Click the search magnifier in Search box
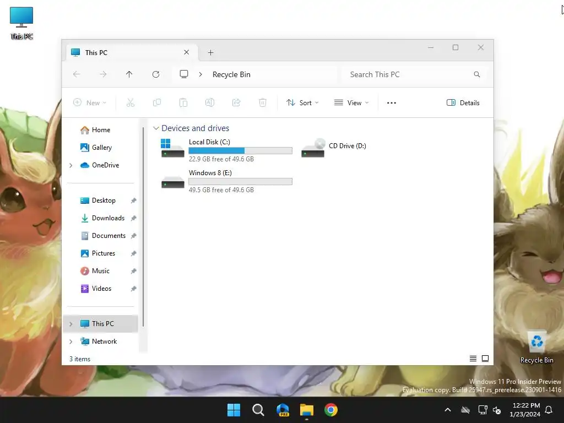This screenshot has height=423, width=564. [x=477, y=74]
